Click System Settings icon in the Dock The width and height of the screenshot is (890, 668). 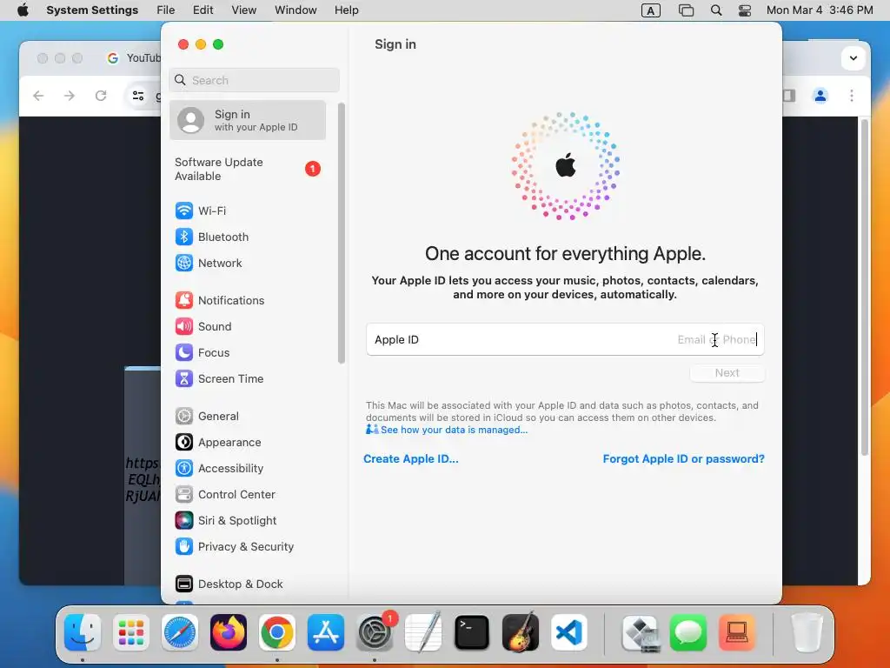(375, 632)
